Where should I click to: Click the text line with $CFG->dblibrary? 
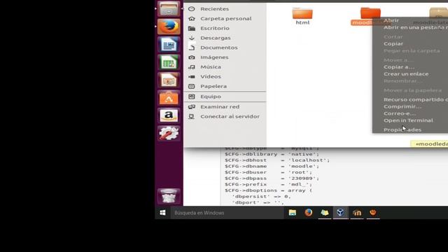(272, 154)
